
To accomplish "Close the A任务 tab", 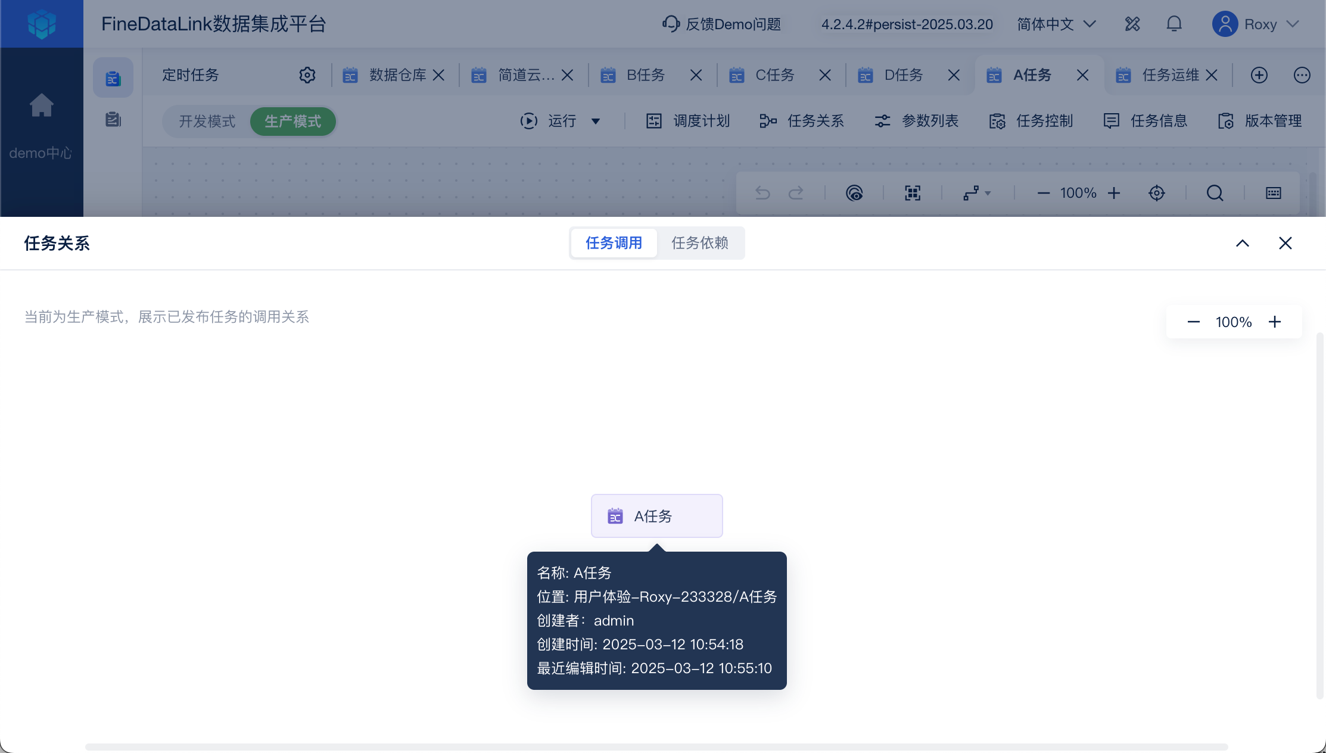I will tap(1083, 75).
